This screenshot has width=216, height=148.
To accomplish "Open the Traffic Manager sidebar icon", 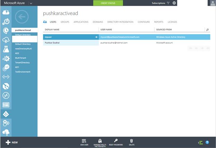I will click(6, 86).
